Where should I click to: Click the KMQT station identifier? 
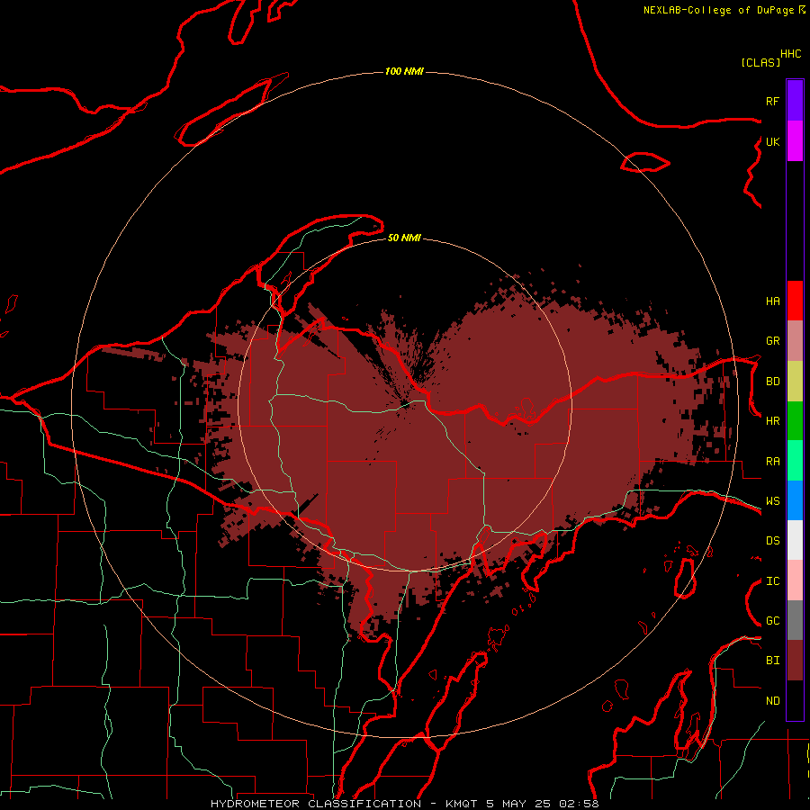point(462,804)
